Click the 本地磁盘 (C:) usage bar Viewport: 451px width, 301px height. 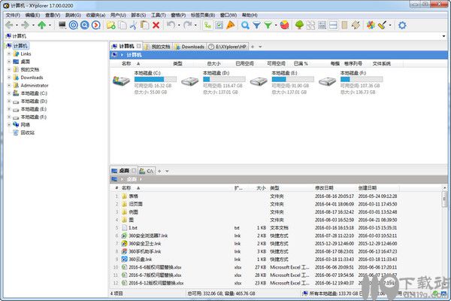(x=156, y=79)
